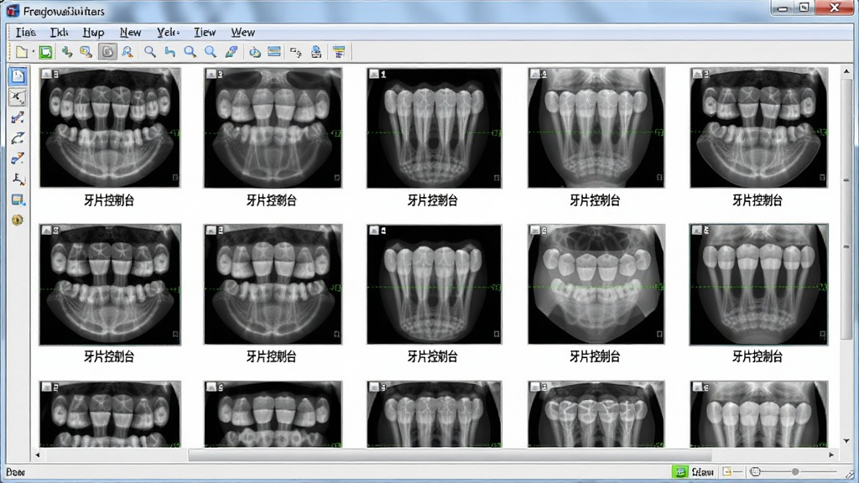This screenshot has width=859, height=483.
Task: Click the print toolbar icon with blue figure
Action: (316, 52)
